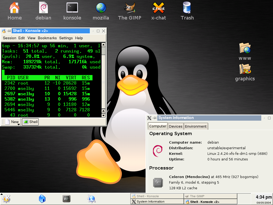This screenshot has width=273, height=205.
Task: Click the Konsole scrollbar up arrow at top
Action: (103, 45)
